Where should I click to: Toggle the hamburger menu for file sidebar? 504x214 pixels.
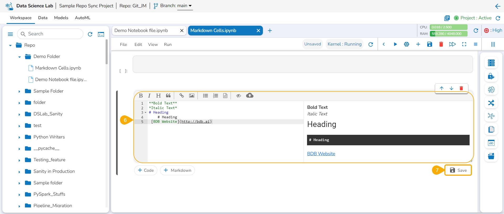(11, 34)
